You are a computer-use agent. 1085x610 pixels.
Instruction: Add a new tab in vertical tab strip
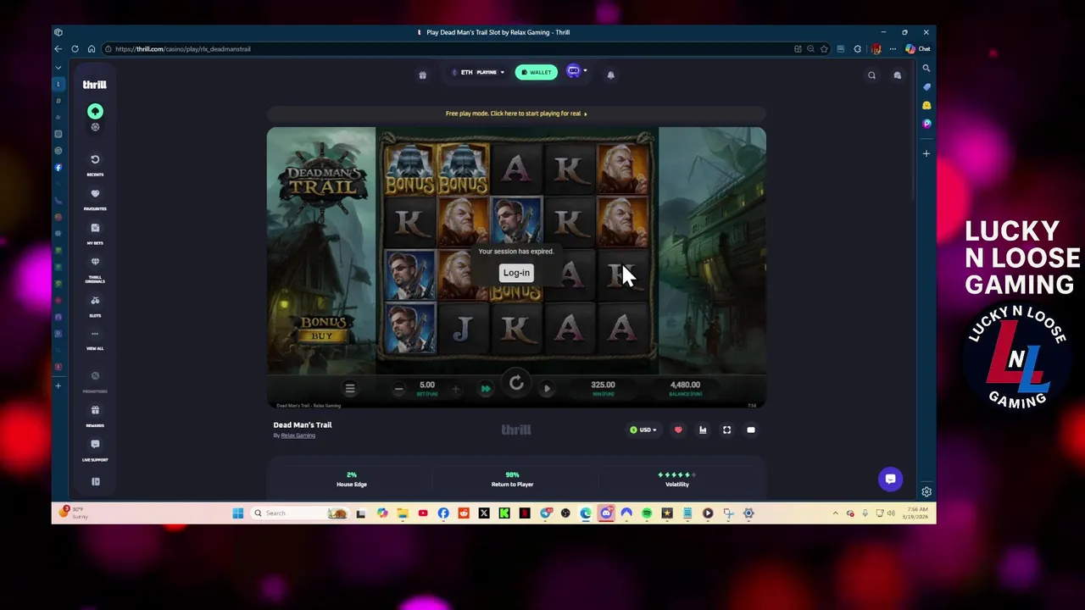(x=58, y=386)
